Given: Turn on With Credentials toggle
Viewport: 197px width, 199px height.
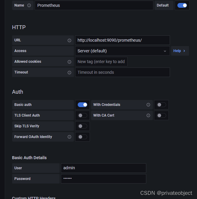Looking at the screenshot, I should 161,105.
